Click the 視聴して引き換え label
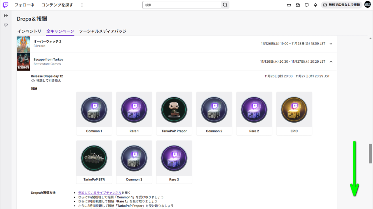The height and width of the screenshot is (209, 373). pos(49,81)
